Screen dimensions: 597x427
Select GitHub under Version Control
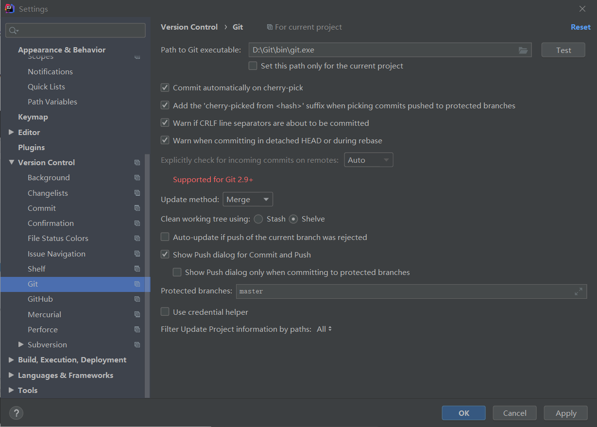40,299
